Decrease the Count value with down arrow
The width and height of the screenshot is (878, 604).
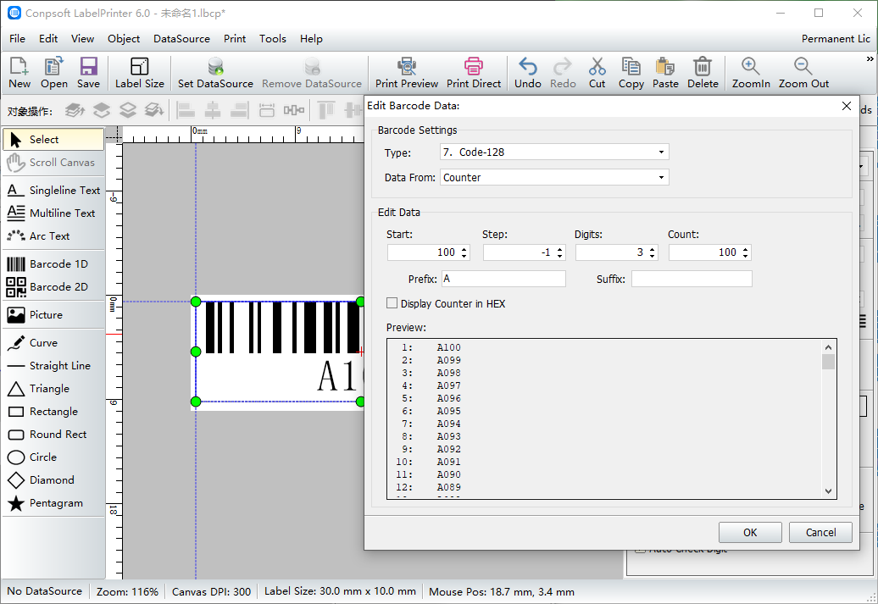(x=745, y=256)
